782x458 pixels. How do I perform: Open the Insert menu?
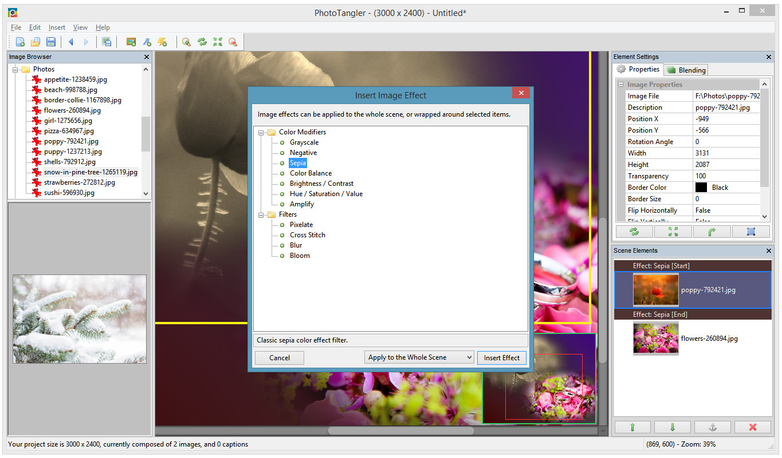56,27
